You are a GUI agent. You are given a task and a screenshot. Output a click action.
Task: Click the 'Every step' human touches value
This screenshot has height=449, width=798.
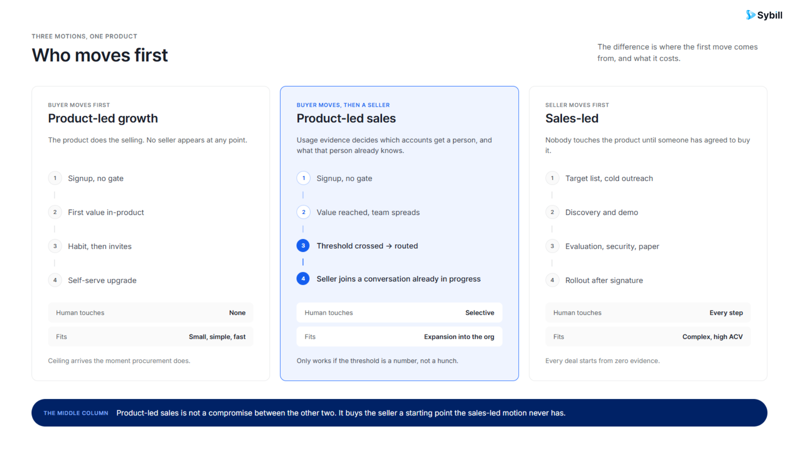[x=726, y=313]
